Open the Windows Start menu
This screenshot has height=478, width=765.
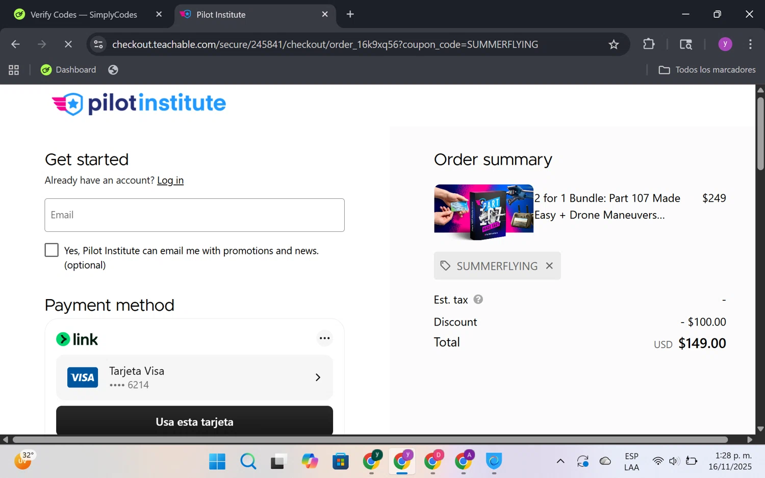(x=217, y=461)
